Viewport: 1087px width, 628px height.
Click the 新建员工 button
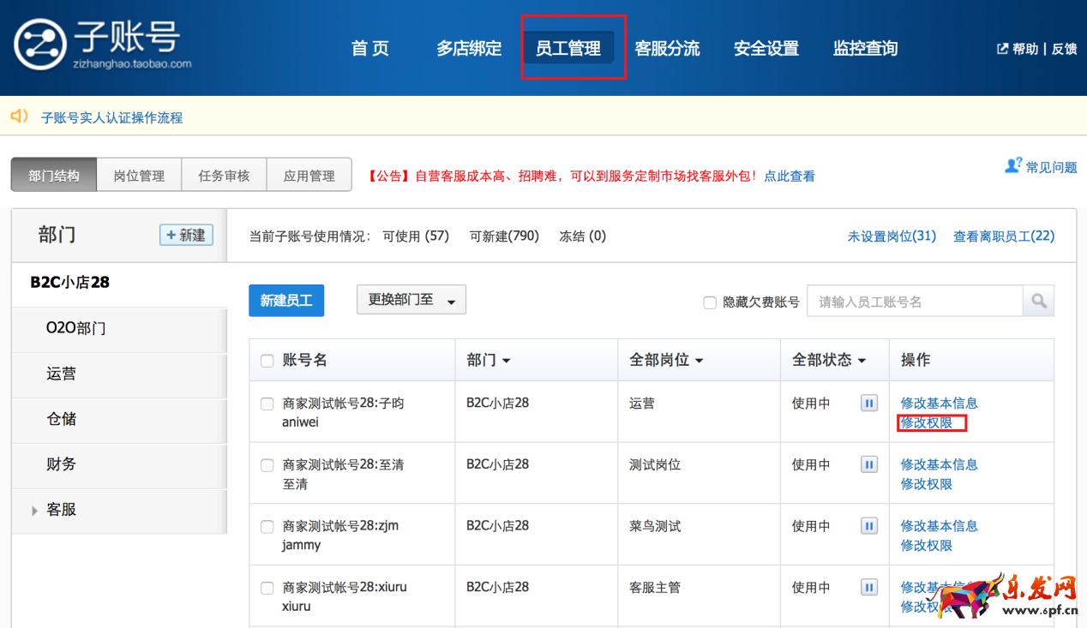(x=286, y=300)
